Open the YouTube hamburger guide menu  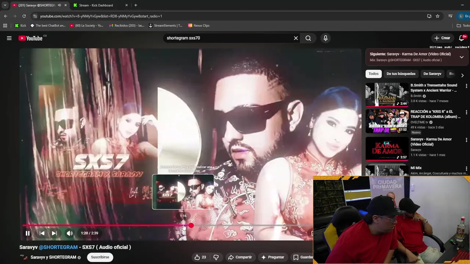(x=9, y=38)
